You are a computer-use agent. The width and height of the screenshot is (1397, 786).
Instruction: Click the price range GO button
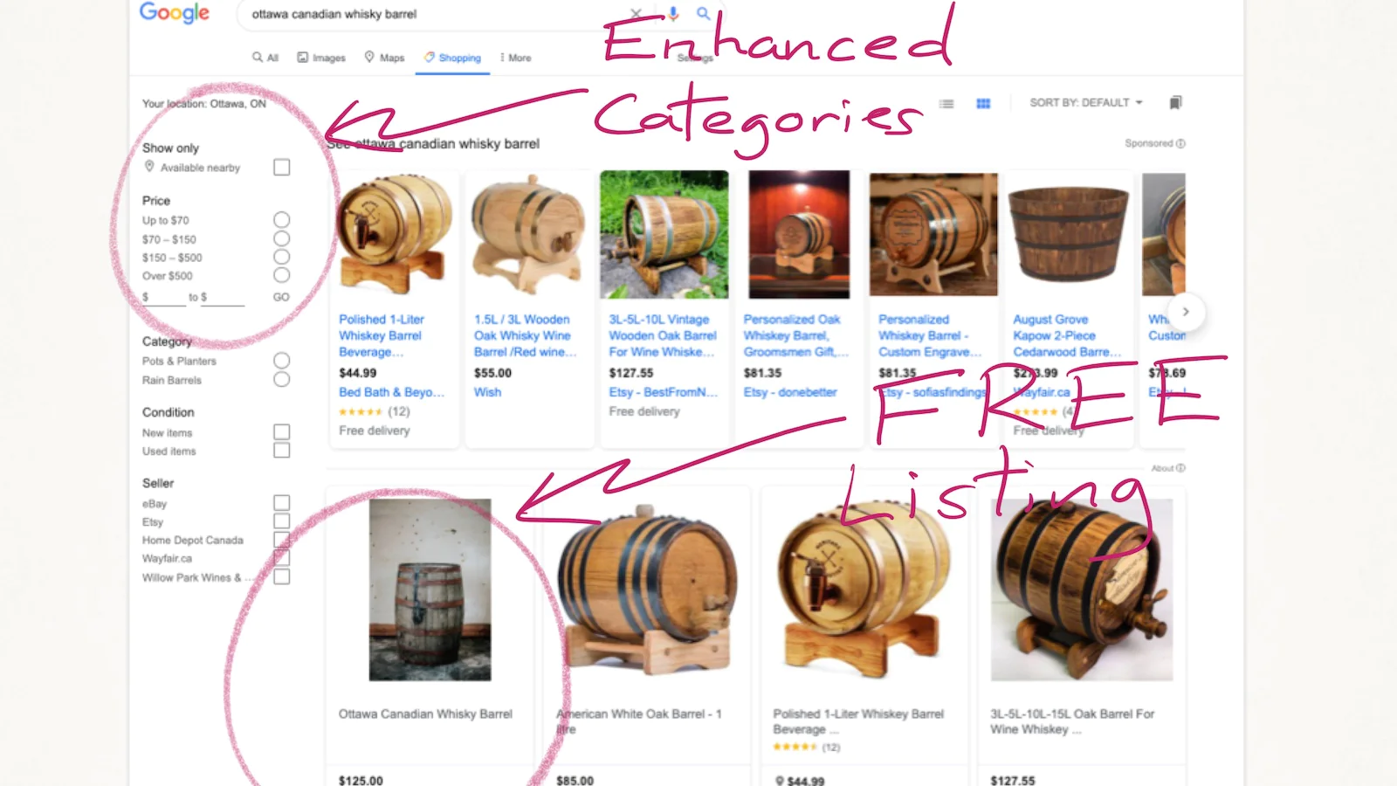[281, 297]
